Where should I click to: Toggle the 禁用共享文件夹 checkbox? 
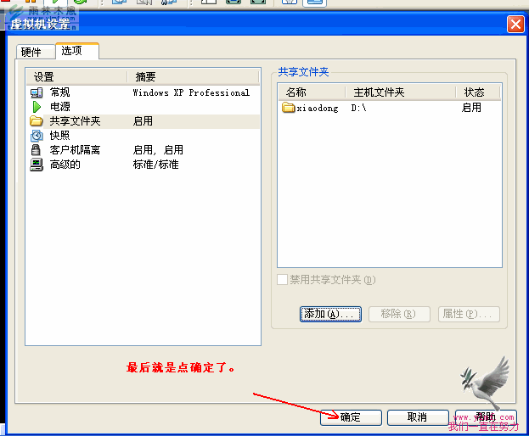click(282, 280)
